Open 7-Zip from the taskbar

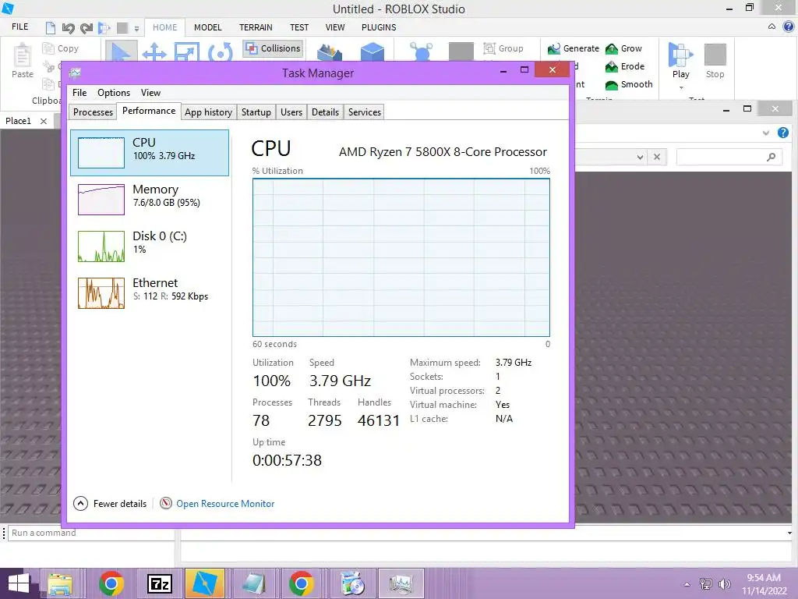(159, 583)
